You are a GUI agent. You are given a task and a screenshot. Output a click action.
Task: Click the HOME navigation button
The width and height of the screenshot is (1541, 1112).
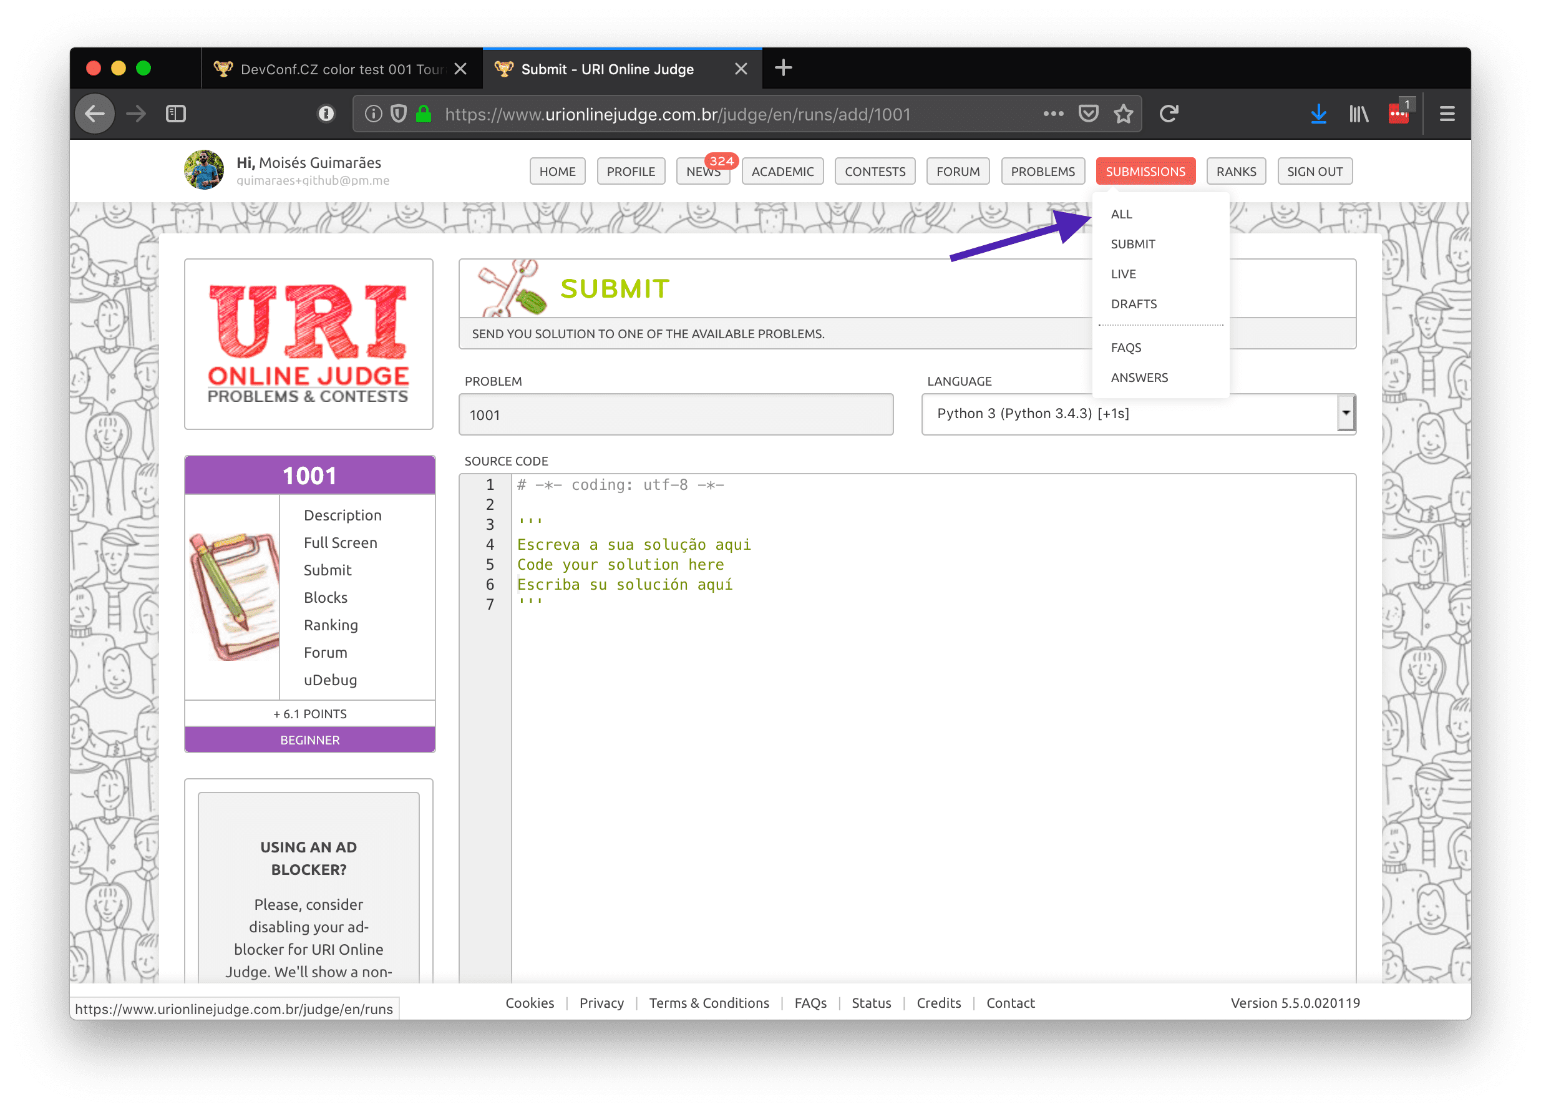click(557, 171)
